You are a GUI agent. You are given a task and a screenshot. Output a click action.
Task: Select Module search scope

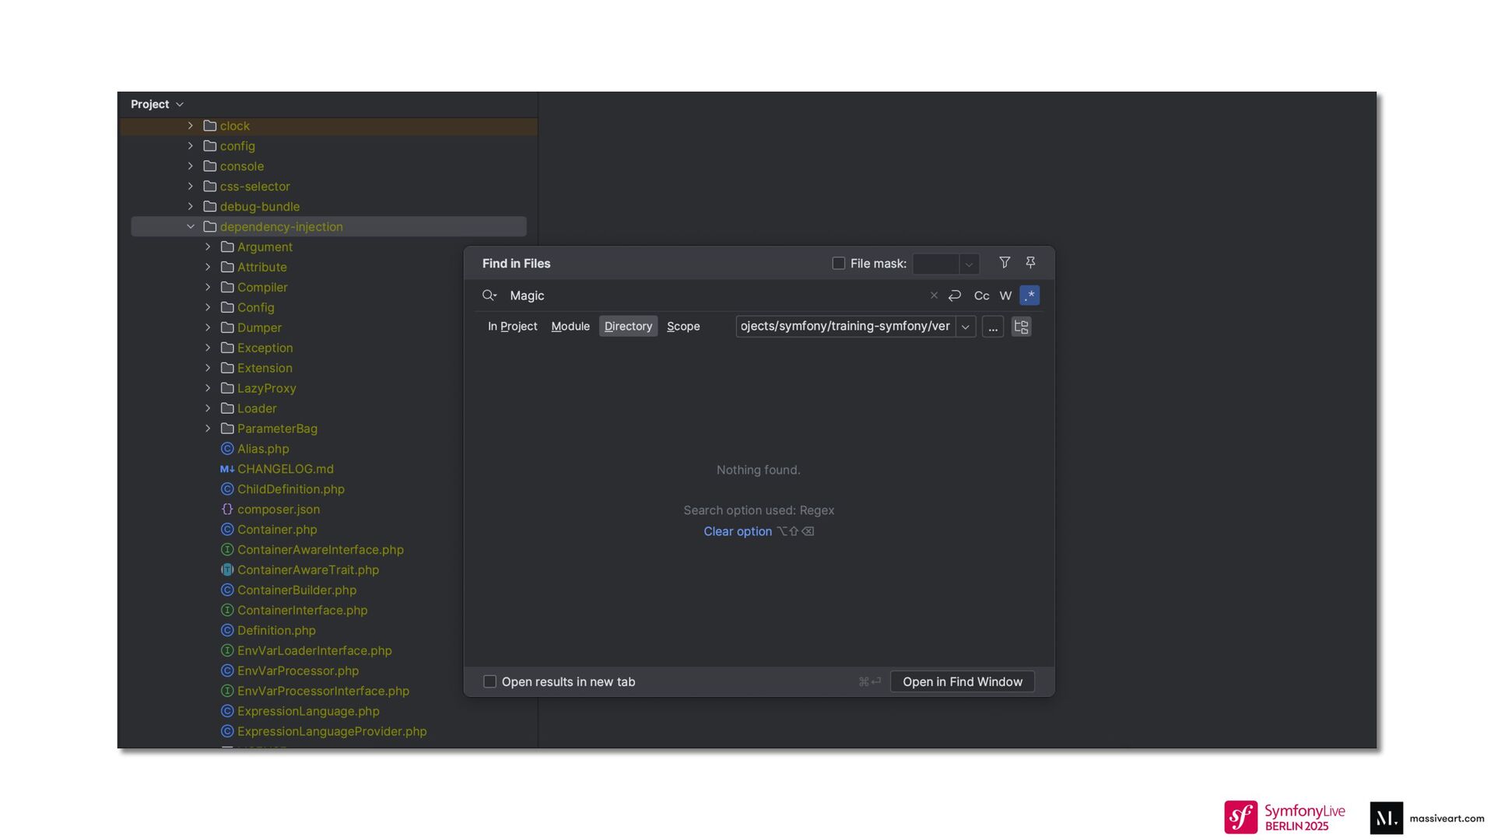click(x=570, y=326)
